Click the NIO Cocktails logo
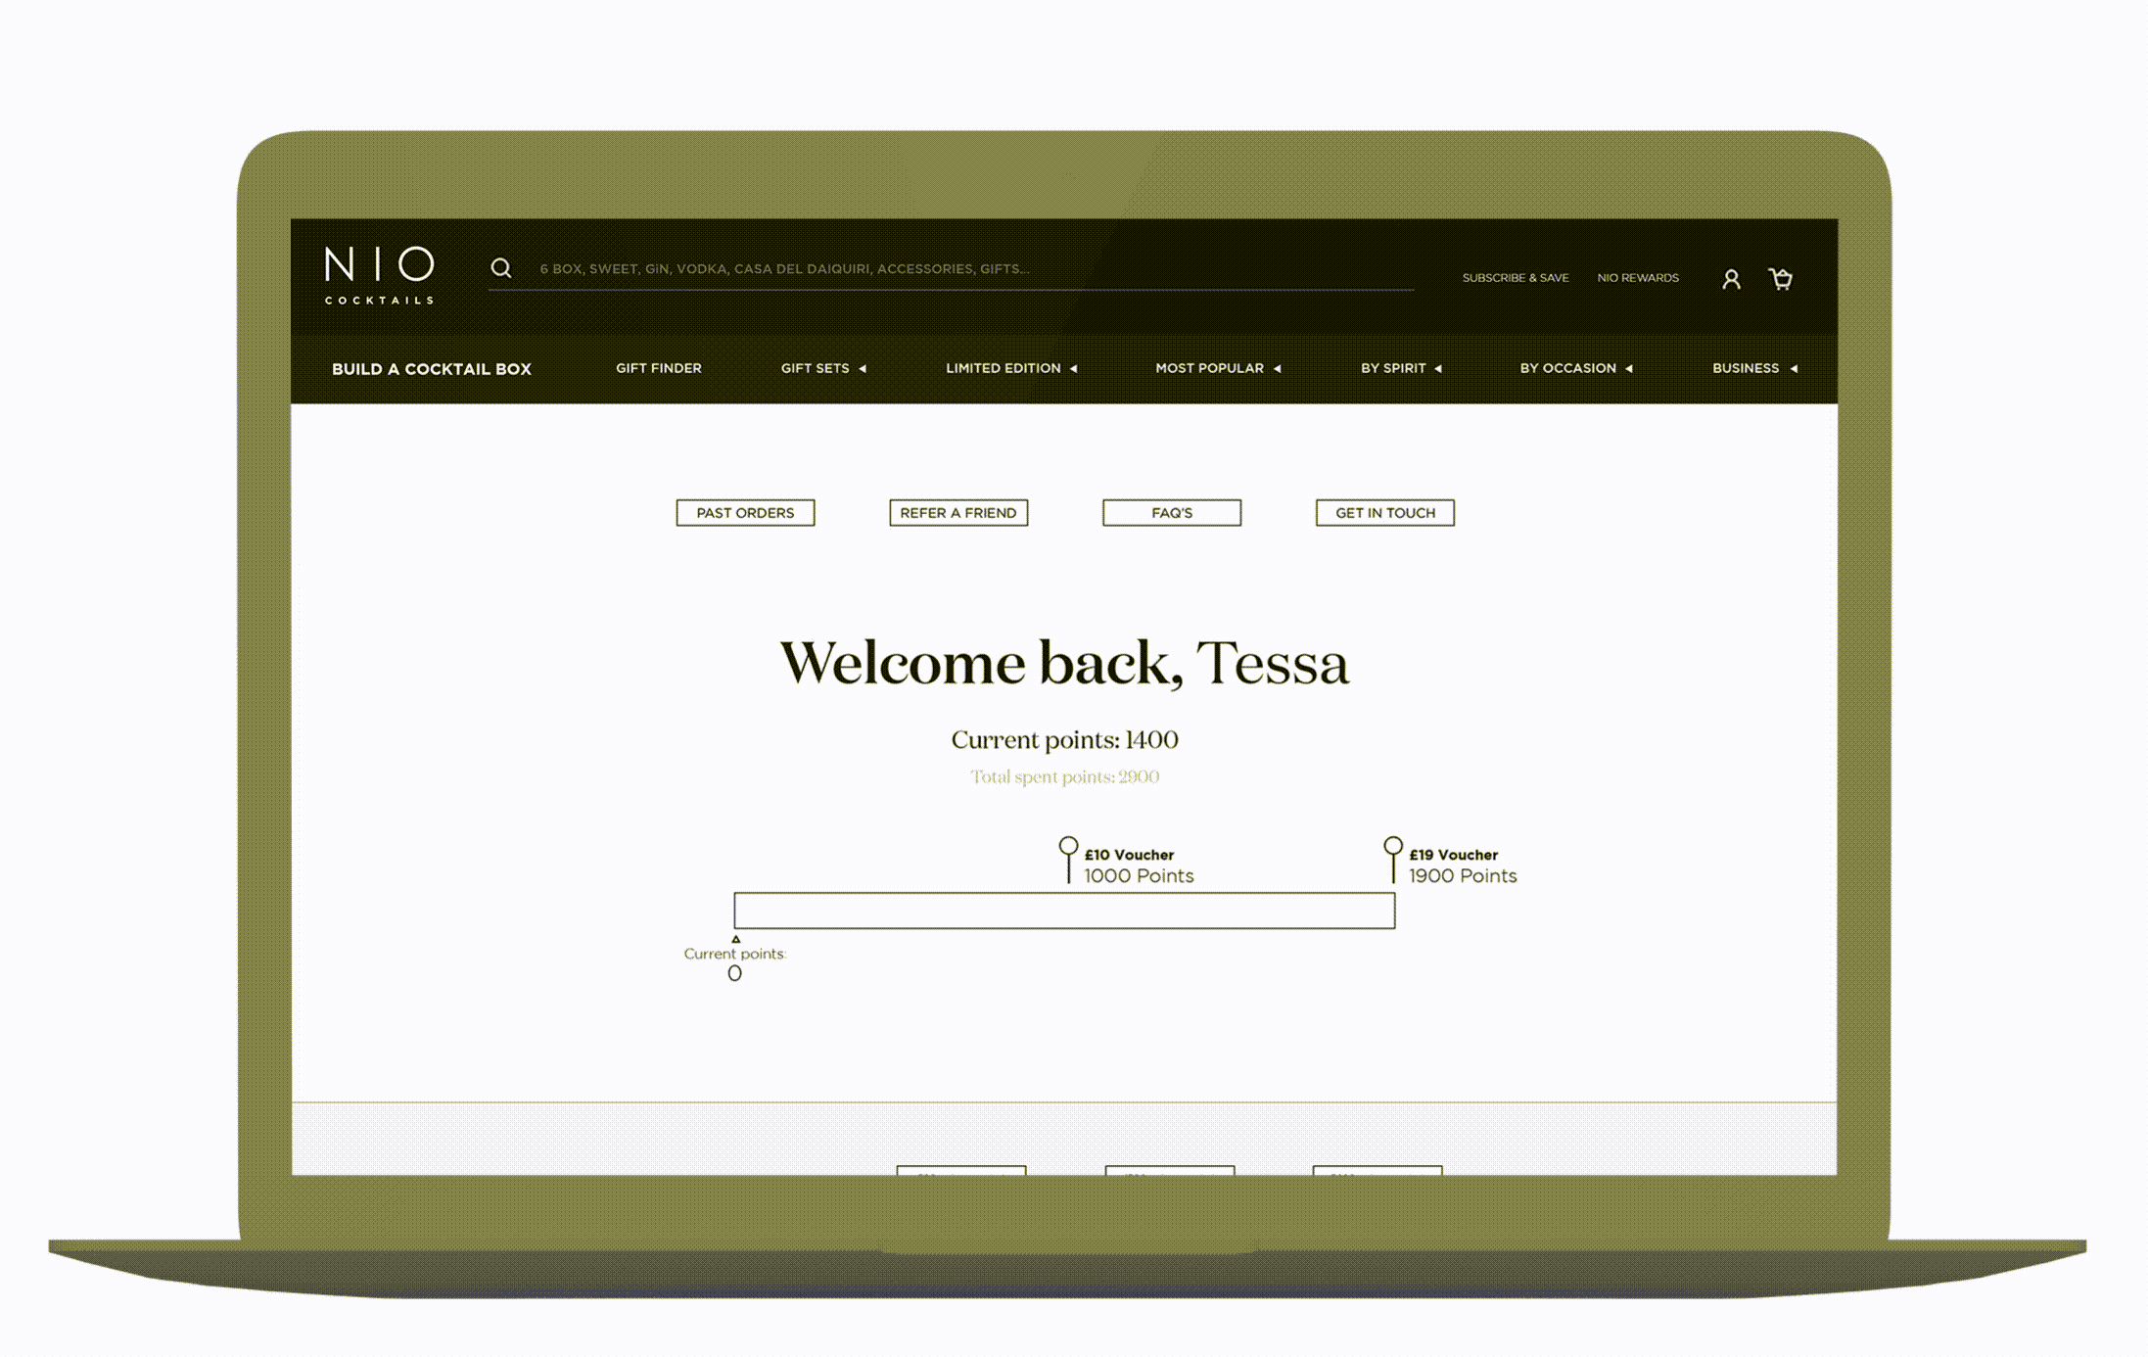 coord(379,275)
